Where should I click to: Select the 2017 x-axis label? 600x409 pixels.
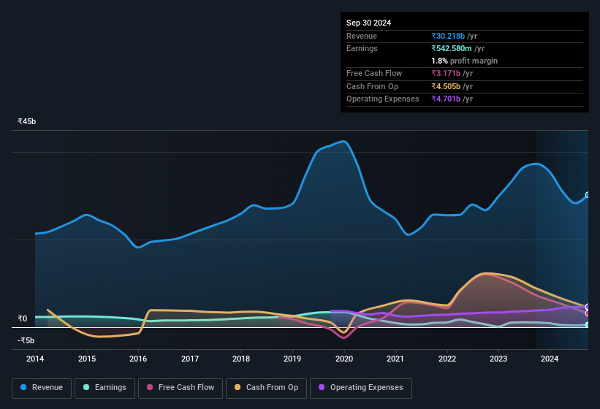(x=190, y=359)
